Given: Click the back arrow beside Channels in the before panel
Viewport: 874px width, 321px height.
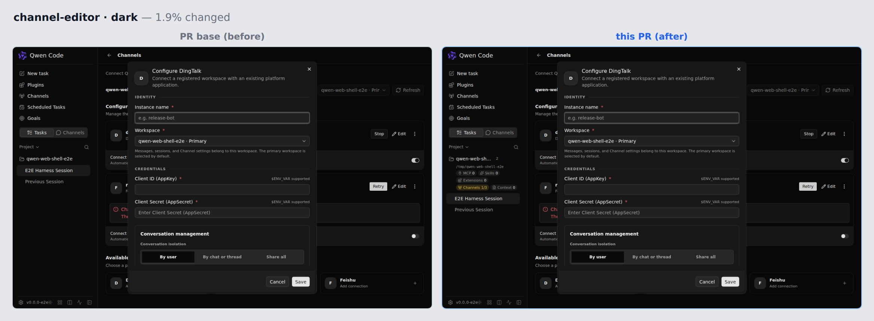Looking at the screenshot, I should (109, 55).
